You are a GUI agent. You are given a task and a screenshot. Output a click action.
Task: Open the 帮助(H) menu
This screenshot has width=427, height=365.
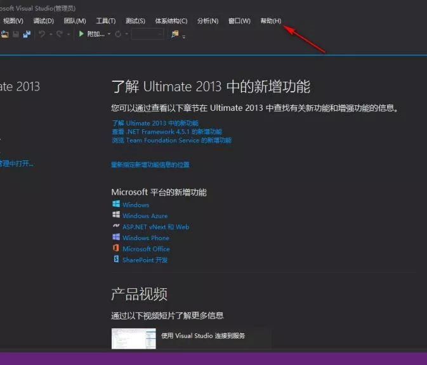click(x=271, y=21)
